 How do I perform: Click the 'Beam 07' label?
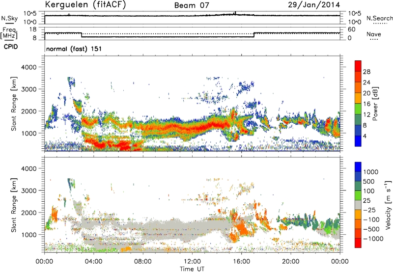click(x=192, y=5)
